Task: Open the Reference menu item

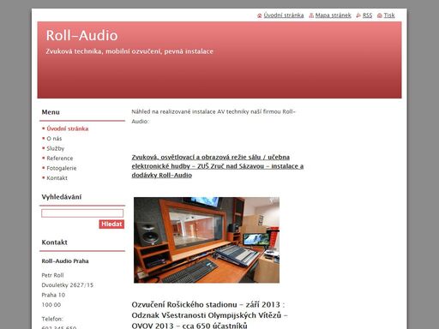Action: pos(60,159)
